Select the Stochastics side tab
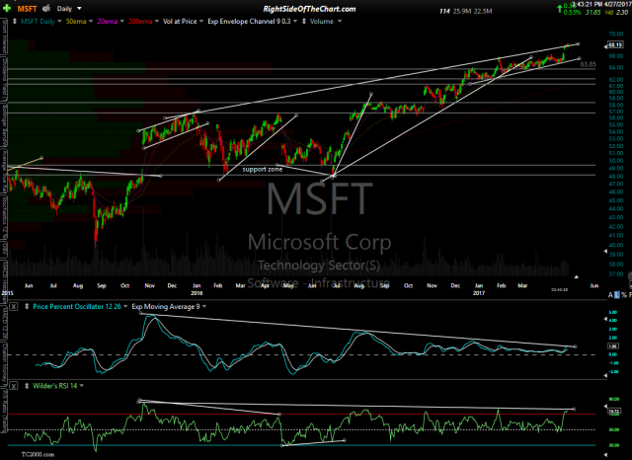632x460 pixels. click(x=4, y=218)
